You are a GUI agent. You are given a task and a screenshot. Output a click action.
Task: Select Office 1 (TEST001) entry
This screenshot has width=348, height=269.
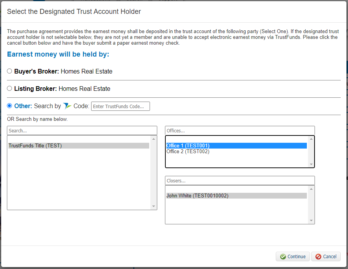tap(236, 146)
